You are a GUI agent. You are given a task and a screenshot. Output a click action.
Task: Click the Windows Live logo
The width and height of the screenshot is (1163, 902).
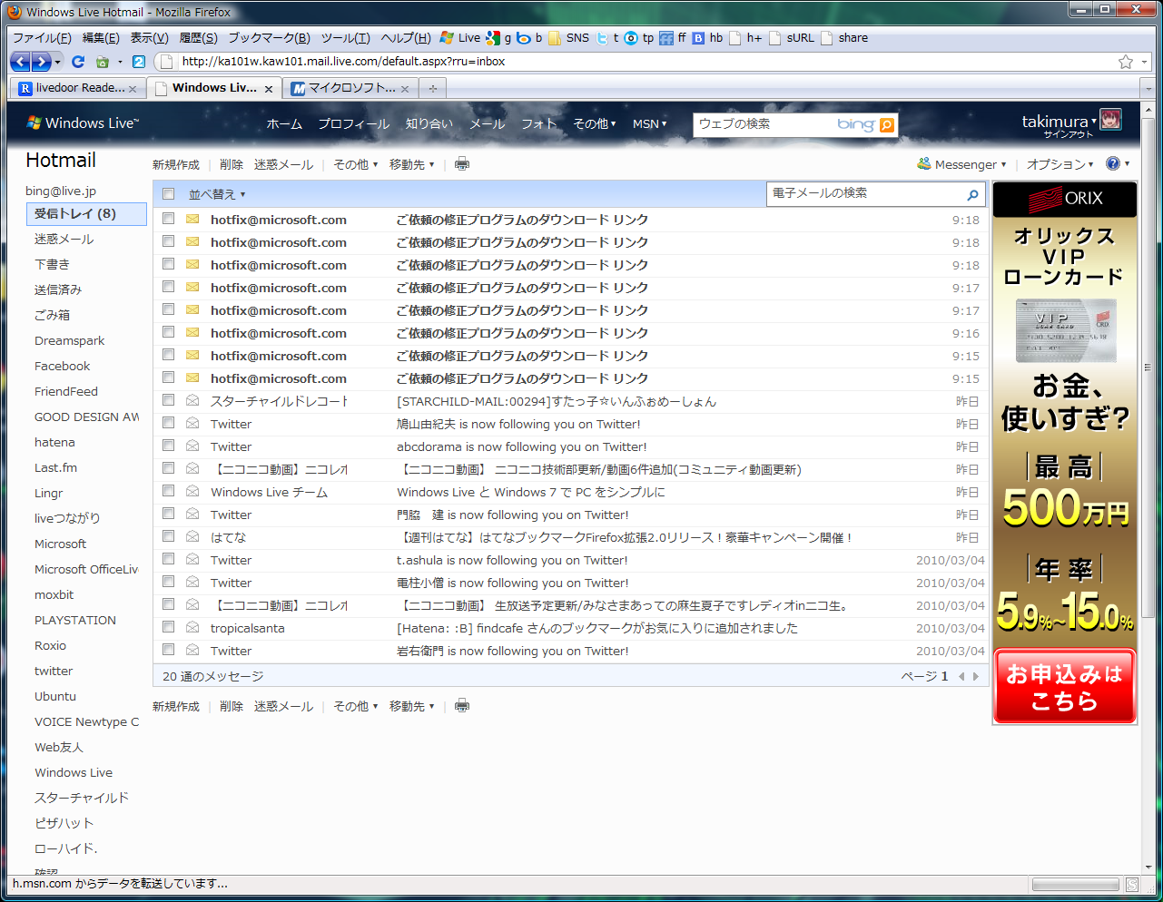84,123
